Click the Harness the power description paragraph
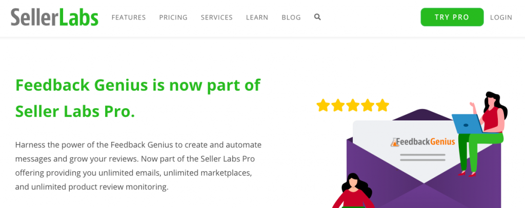This screenshot has height=208, width=525. tap(138, 166)
